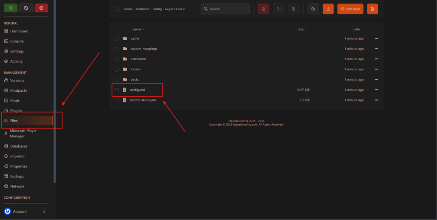Viewport: 437px width, 220px height.
Task: Open the more options menu for config.yml
Action: tap(376, 90)
